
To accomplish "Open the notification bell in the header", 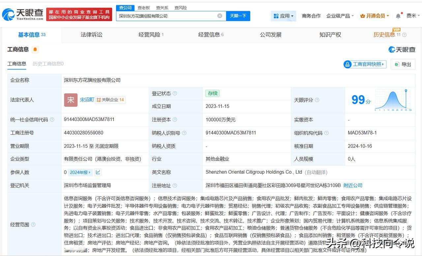I will (398, 16).
